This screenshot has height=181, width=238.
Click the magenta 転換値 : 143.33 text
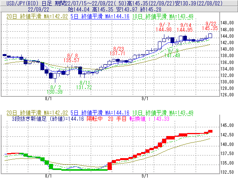[x=150, y=119]
